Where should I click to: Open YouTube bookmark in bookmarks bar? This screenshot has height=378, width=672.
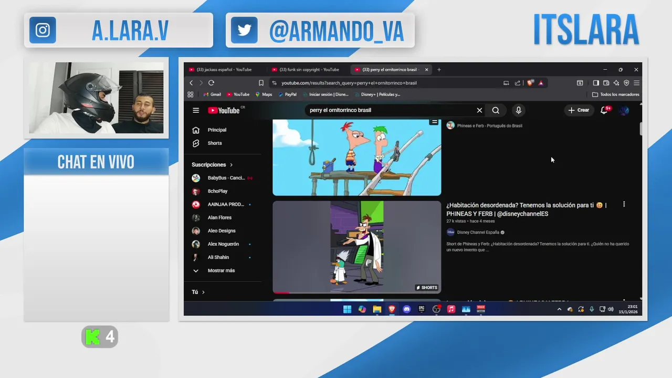point(238,94)
